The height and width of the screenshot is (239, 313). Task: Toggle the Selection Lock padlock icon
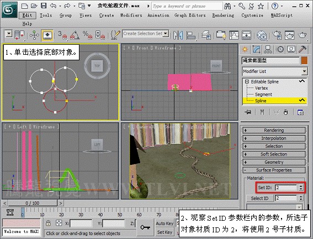pyautogui.click(x=48, y=223)
